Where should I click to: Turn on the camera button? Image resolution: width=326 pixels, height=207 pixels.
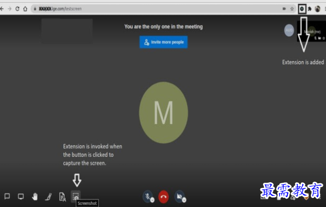point(179,196)
